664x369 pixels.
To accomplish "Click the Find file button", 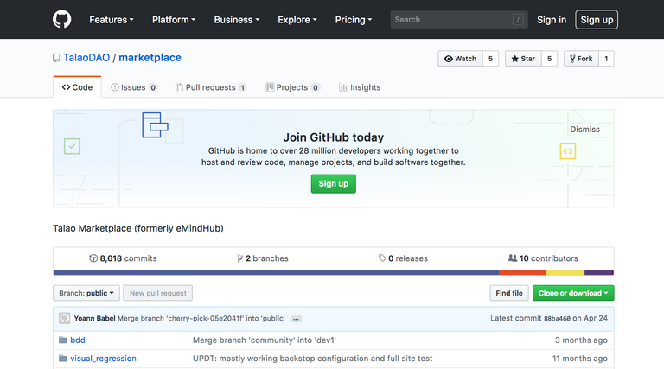I will click(509, 293).
